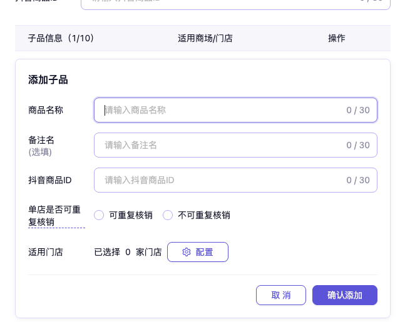Click the 0 / 30 counter in 商品名称 field
Viewport: 410px width, 322px height.
click(358, 110)
